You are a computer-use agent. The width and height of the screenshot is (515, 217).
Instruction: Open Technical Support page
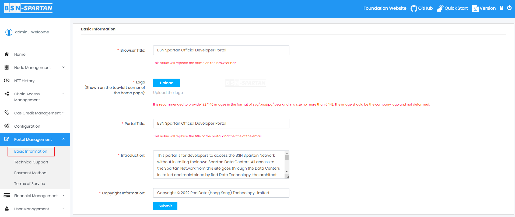tap(31, 162)
